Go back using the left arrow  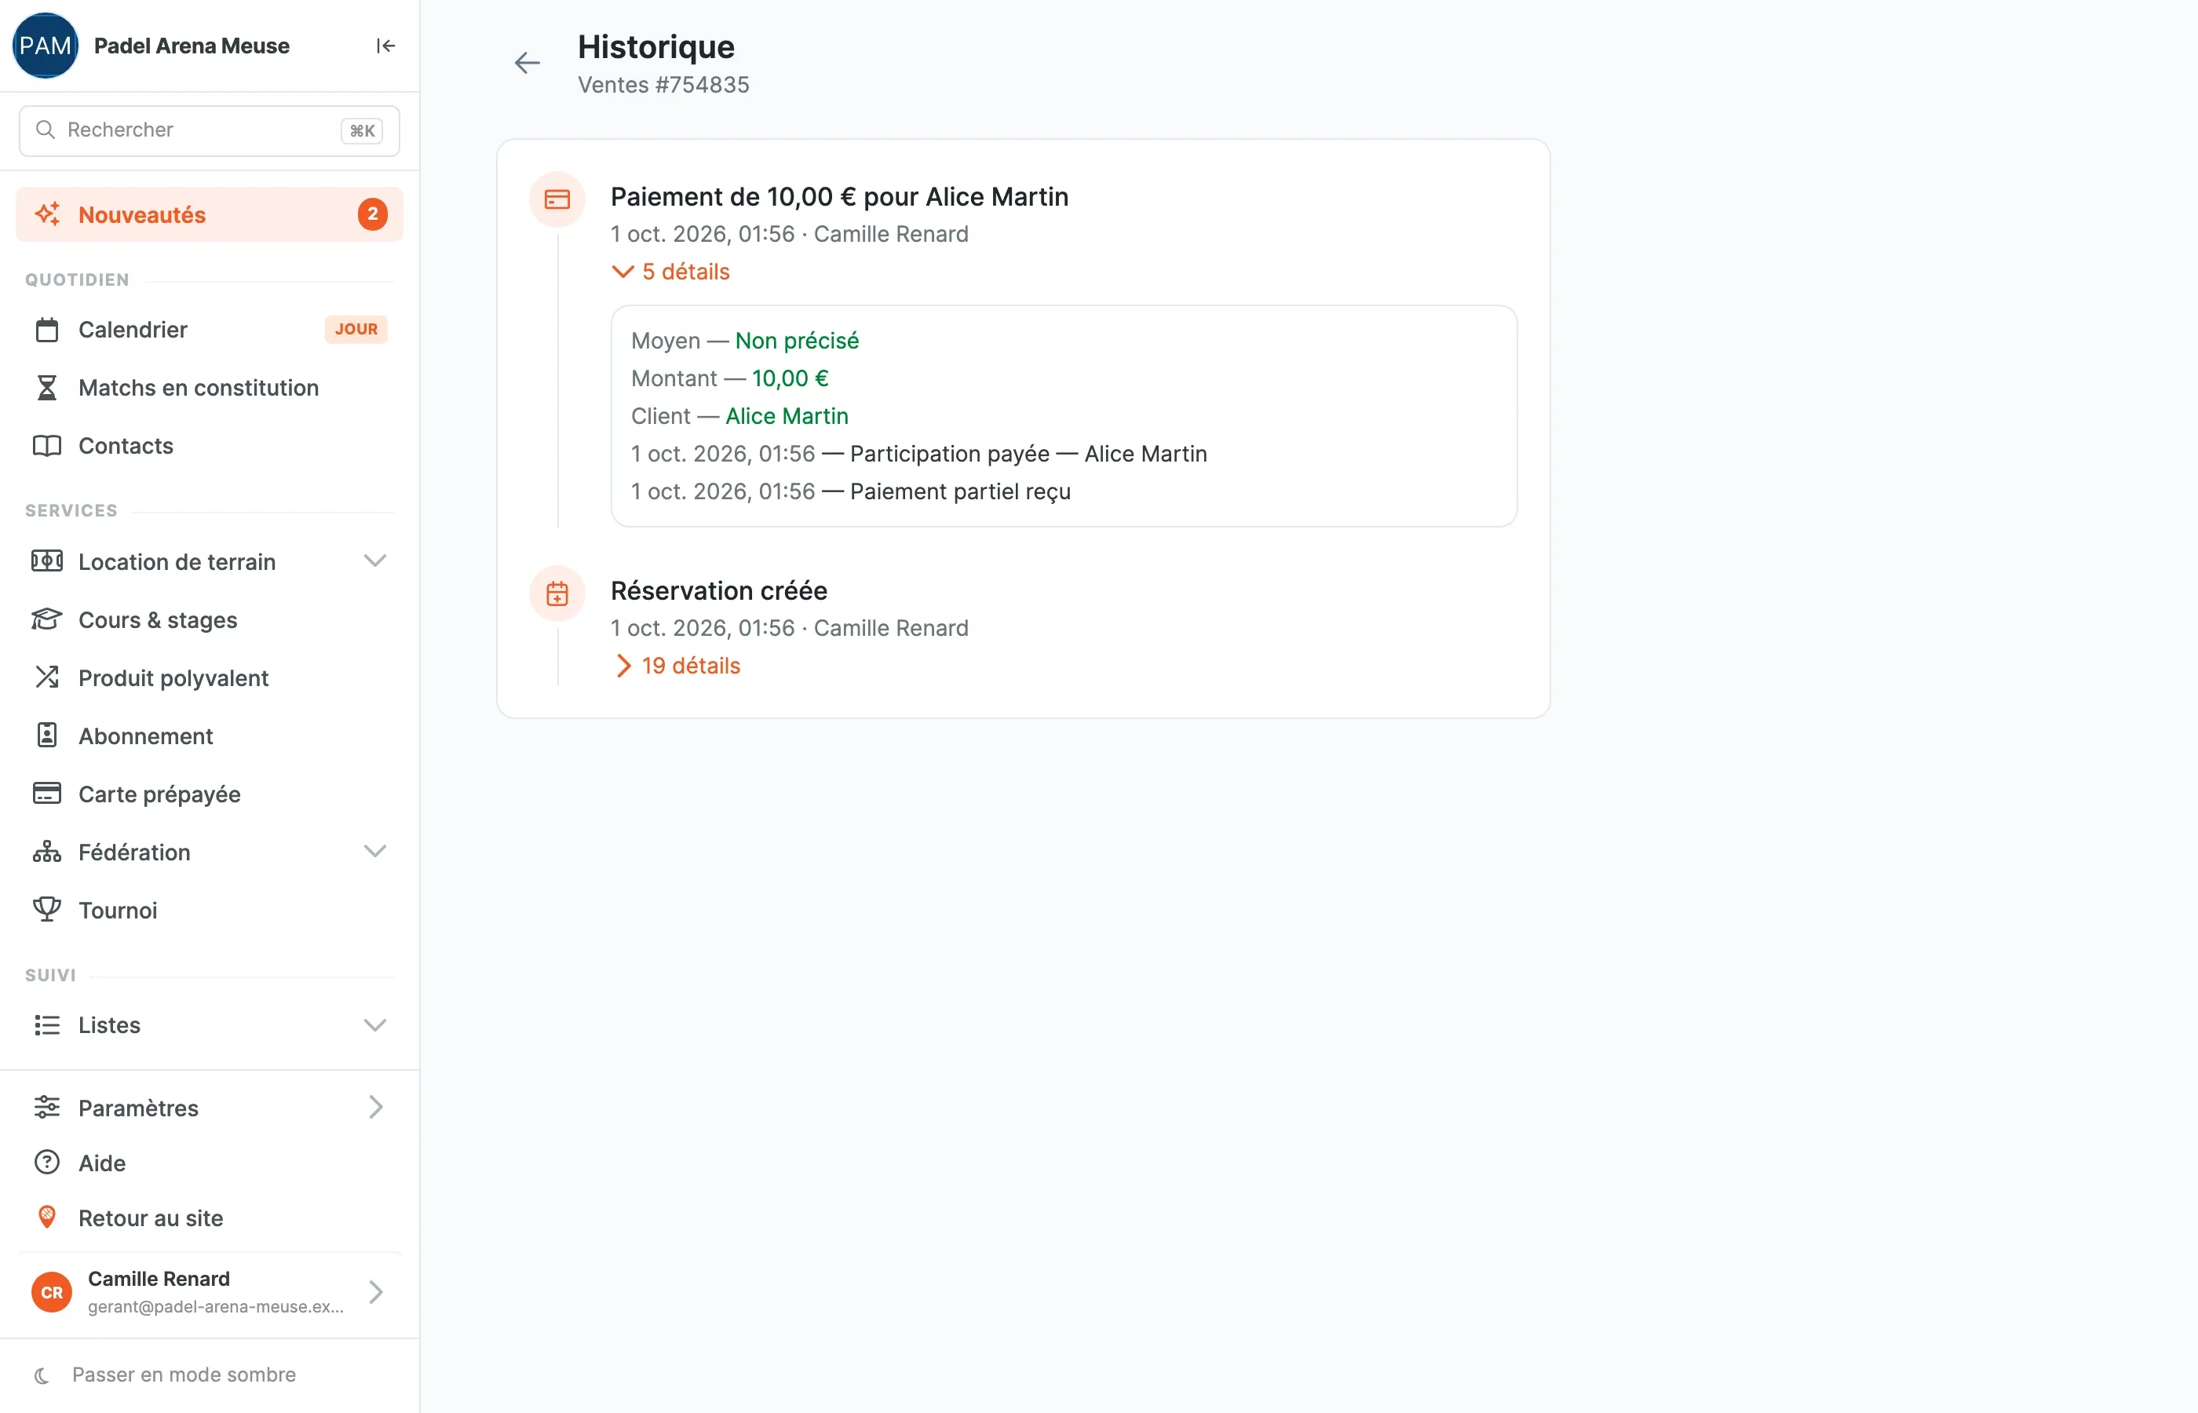click(x=528, y=62)
